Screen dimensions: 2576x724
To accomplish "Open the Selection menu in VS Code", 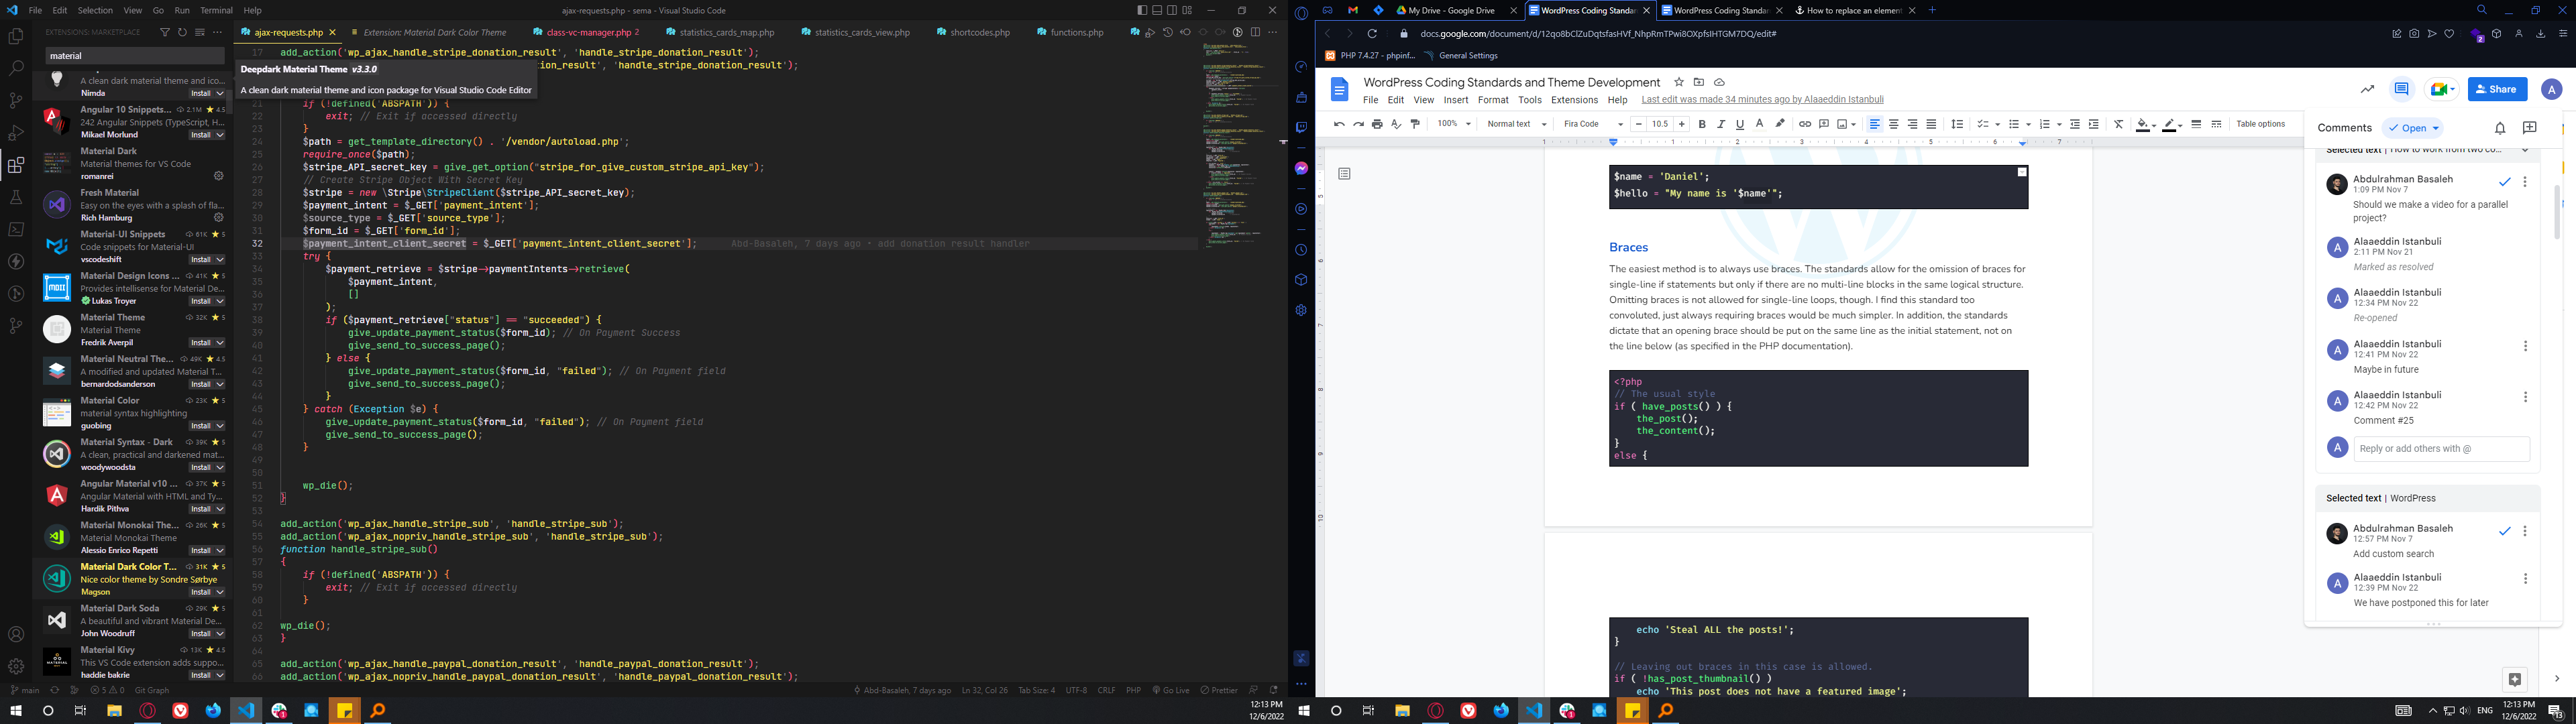I will click(95, 10).
